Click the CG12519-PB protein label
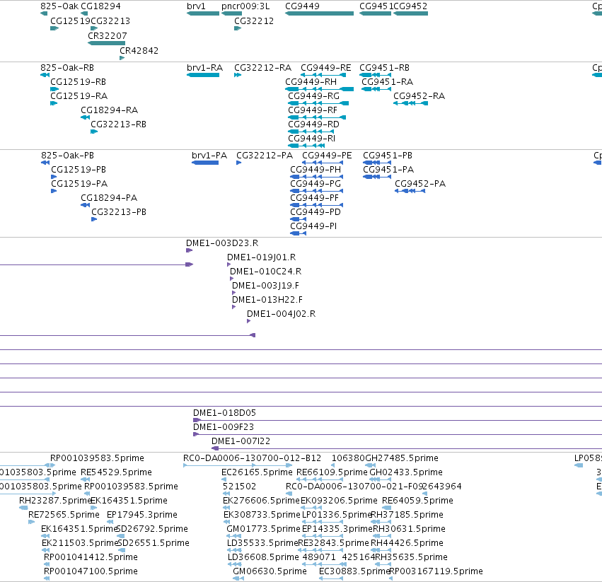The height and width of the screenshot is (582, 602). (79, 170)
